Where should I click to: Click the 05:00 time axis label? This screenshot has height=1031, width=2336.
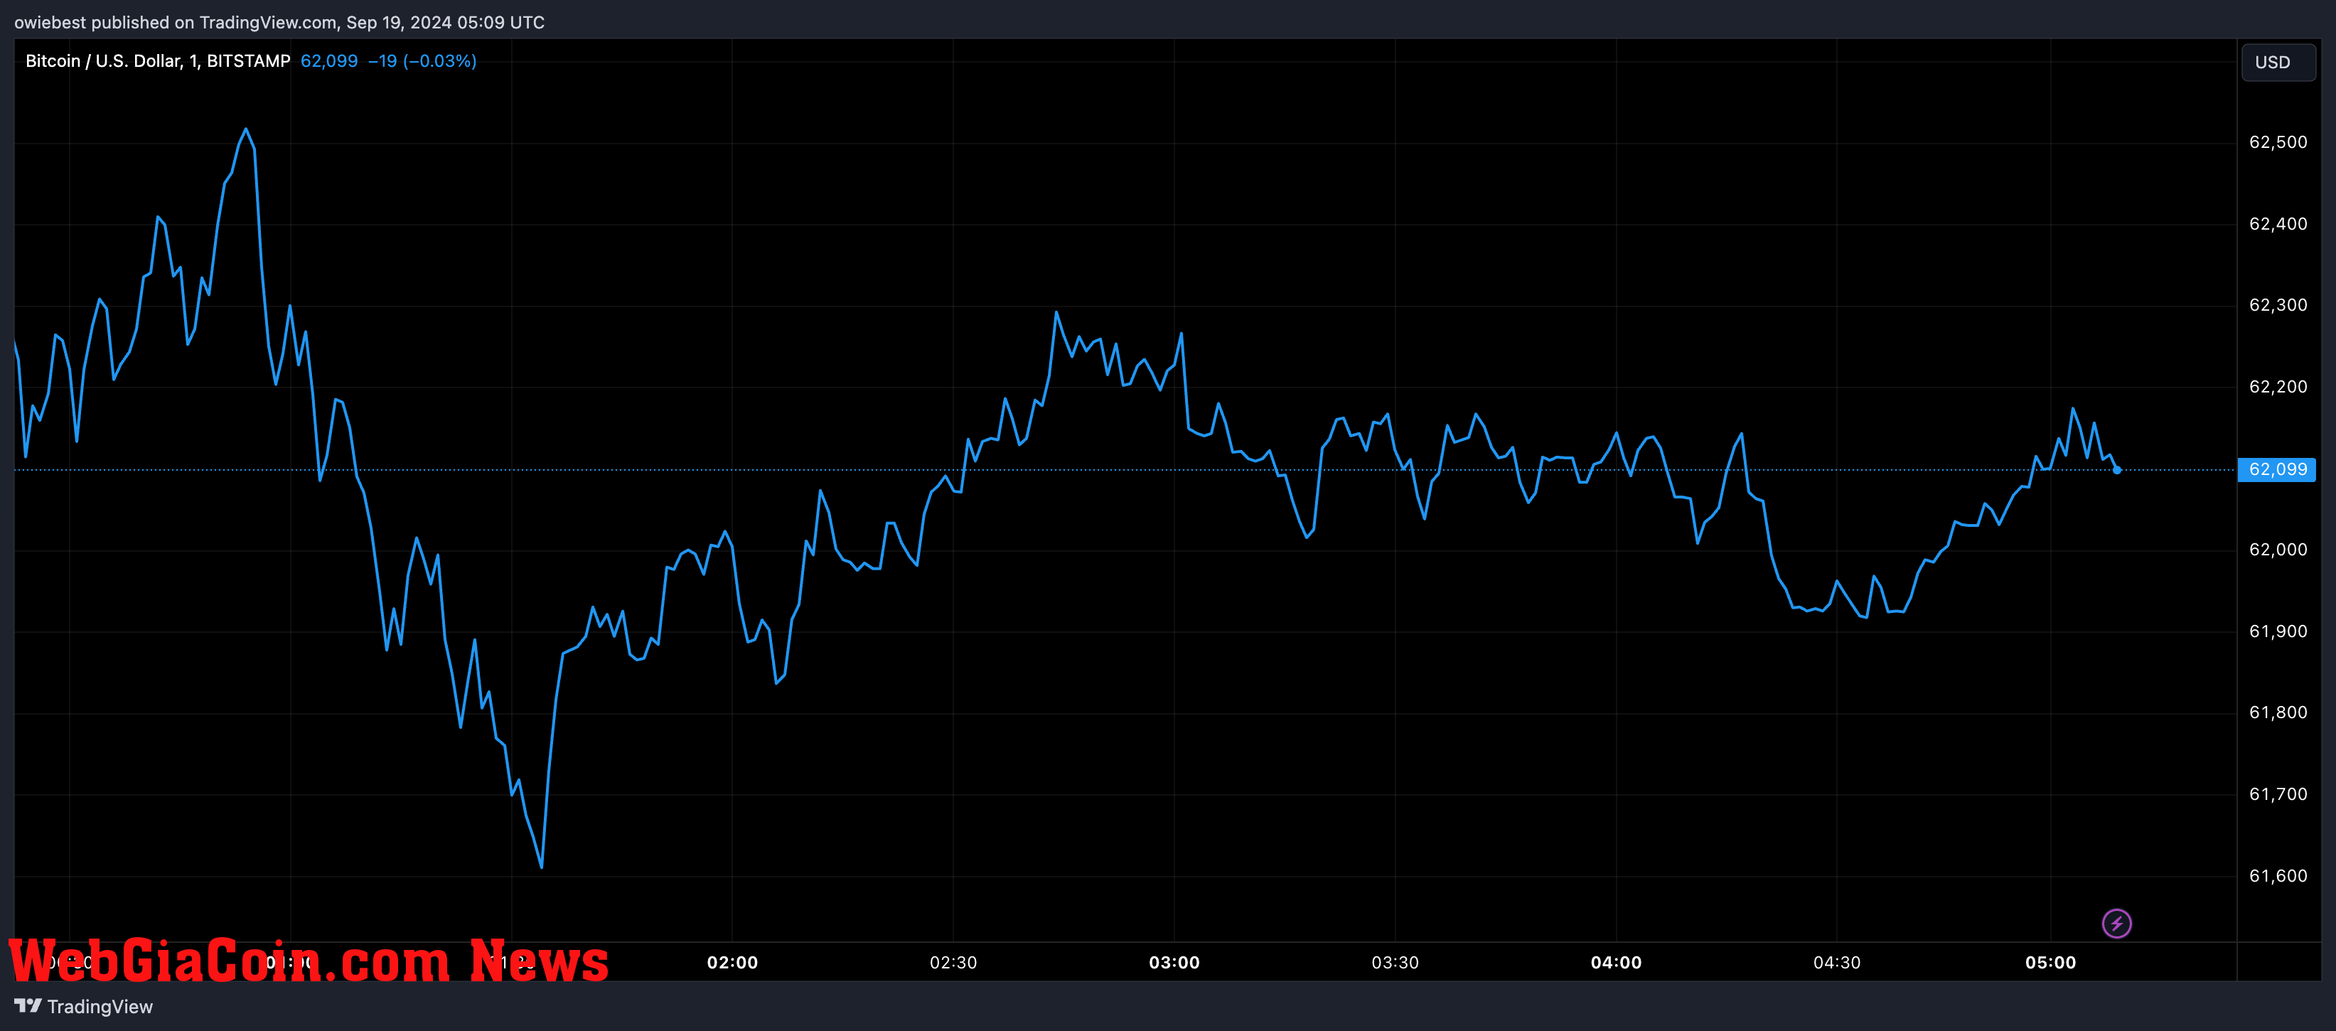[x=2050, y=962]
